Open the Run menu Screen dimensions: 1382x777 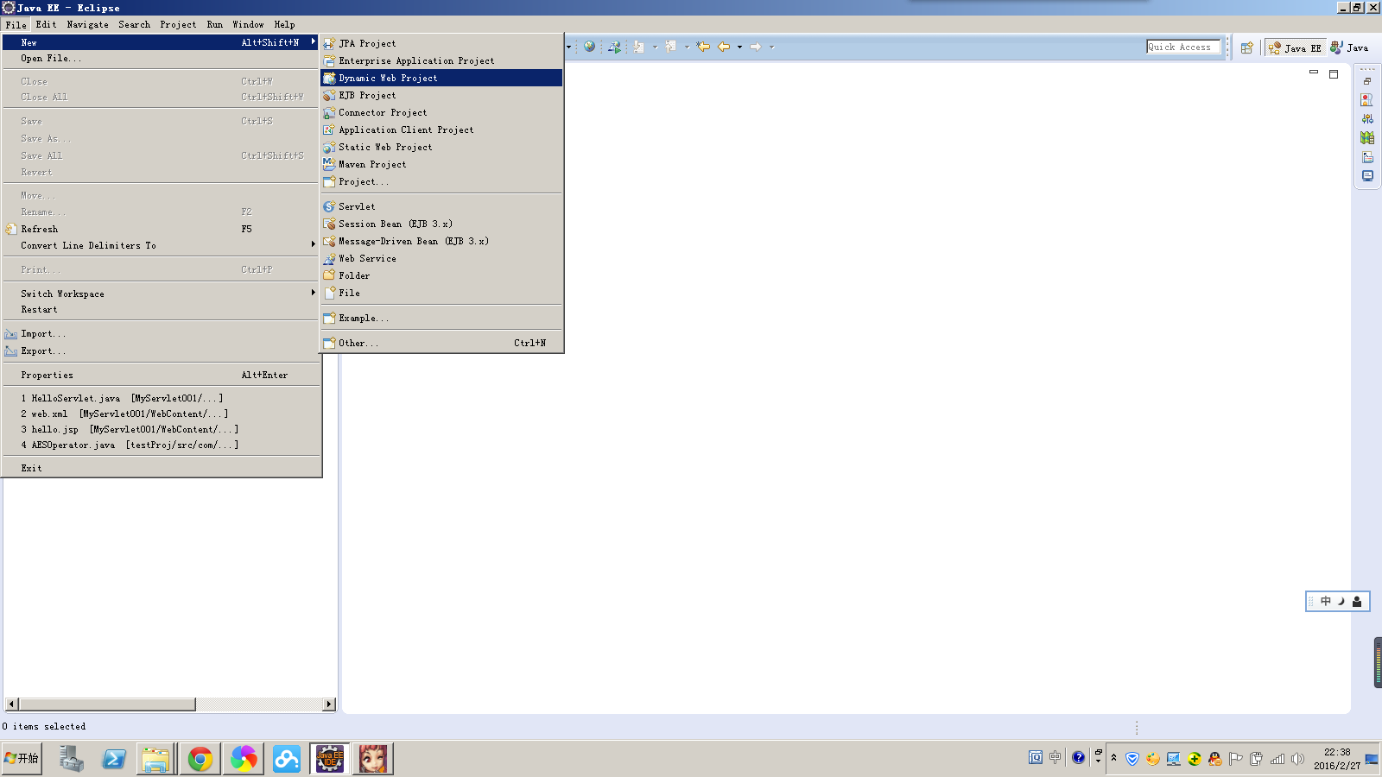point(214,24)
